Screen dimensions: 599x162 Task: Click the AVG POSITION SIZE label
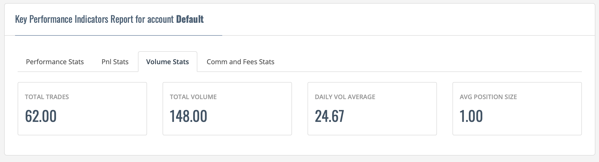[488, 97]
